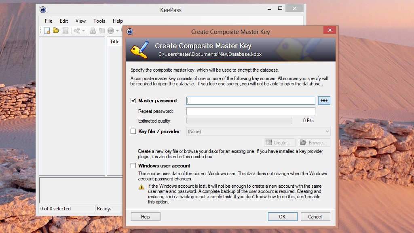Image resolution: width=414 pixels, height=233 pixels.
Task: Open the Edit menu
Action: click(63, 21)
